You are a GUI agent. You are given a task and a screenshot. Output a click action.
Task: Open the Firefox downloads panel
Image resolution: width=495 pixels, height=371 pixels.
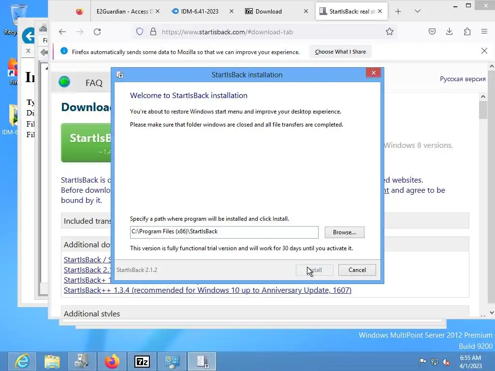click(450, 31)
